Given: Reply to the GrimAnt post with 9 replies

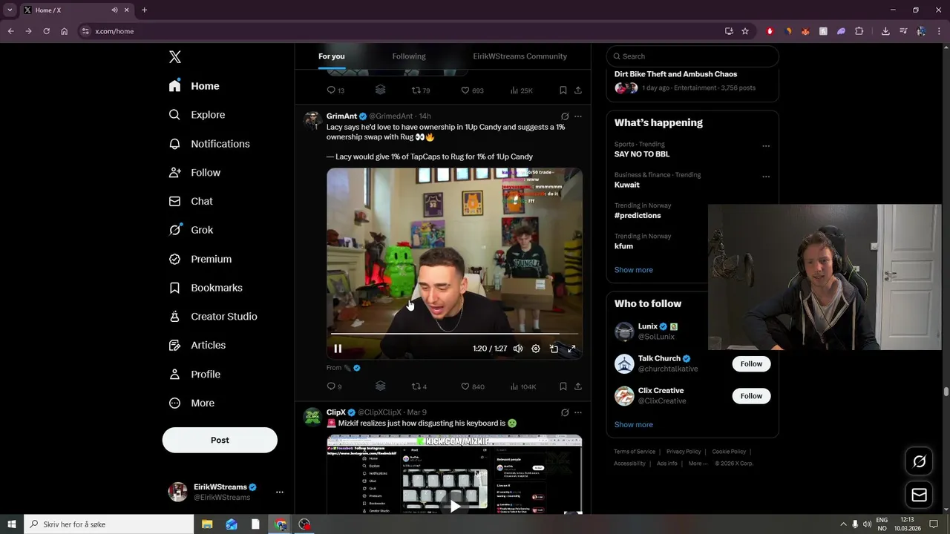Looking at the screenshot, I should pos(334,386).
